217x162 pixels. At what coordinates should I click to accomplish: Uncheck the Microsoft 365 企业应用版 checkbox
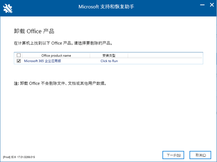click(x=19, y=61)
